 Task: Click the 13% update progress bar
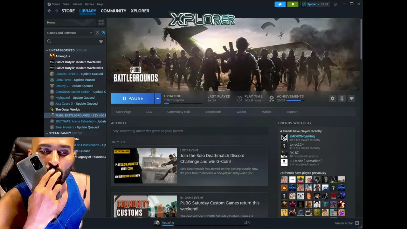183,103
